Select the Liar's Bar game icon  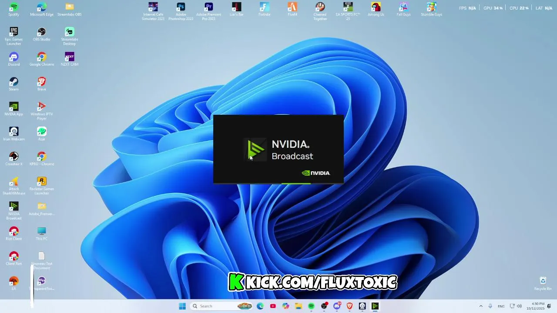(237, 10)
